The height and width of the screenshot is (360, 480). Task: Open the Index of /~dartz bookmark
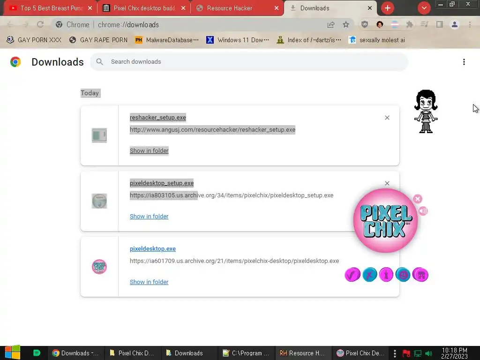pyautogui.click(x=308, y=40)
